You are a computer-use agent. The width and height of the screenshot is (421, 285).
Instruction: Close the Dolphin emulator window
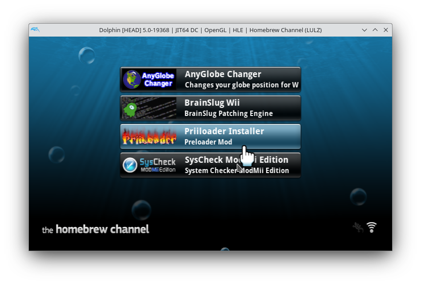pos(386,30)
